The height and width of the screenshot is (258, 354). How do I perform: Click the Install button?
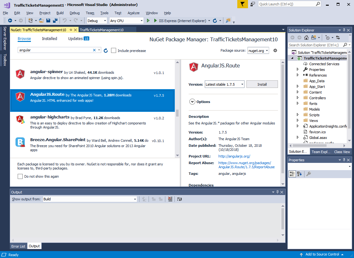[262, 84]
